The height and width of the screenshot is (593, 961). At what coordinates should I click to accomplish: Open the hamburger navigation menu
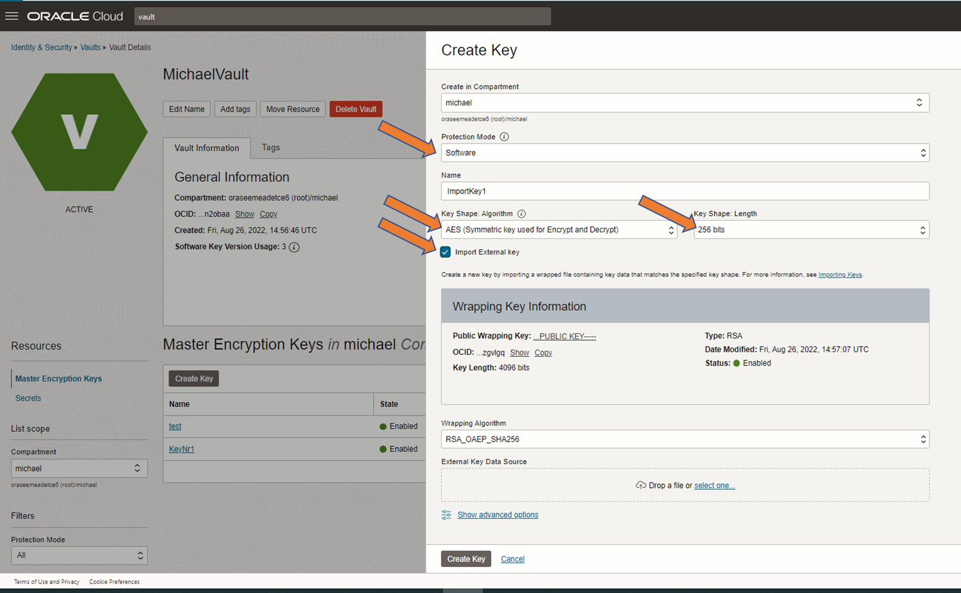12,16
